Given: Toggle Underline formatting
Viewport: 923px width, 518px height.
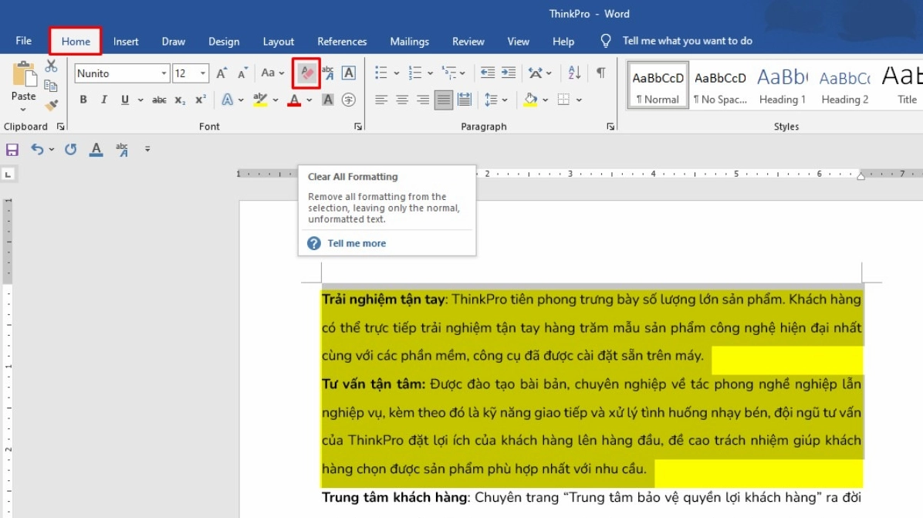Looking at the screenshot, I should point(125,100).
